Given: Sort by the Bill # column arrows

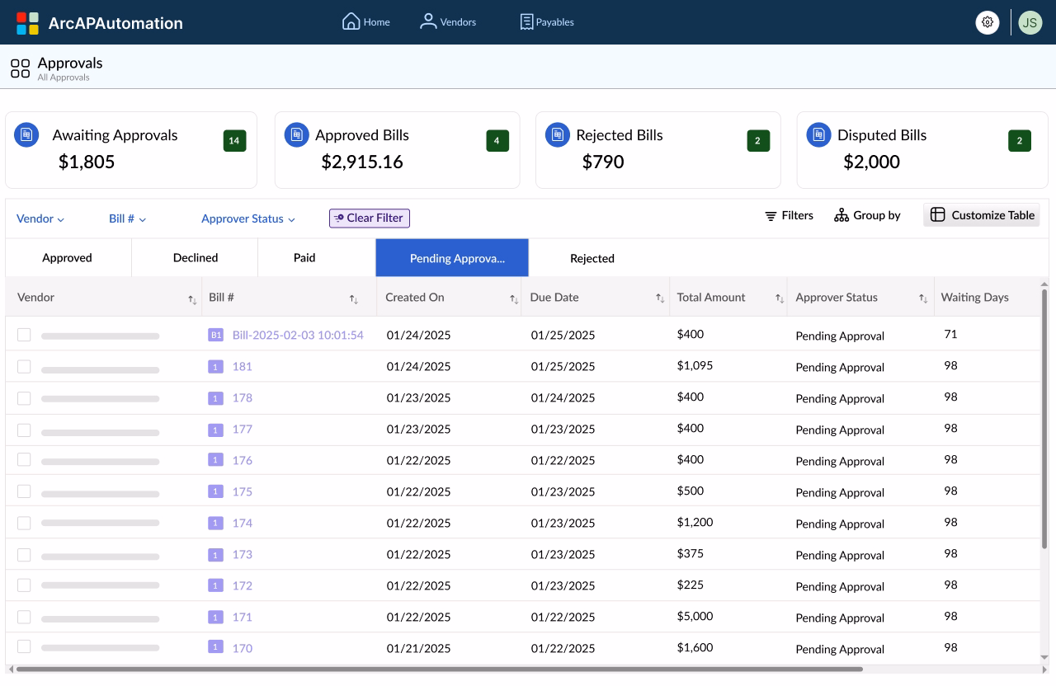Looking at the screenshot, I should pyautogui.click(x=354, y=299).
